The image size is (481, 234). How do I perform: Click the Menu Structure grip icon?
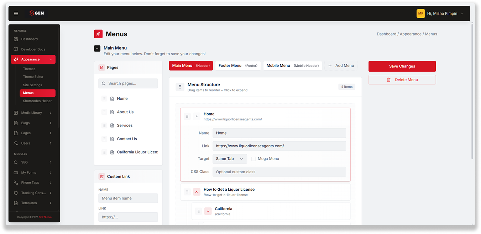pos(180,87)
